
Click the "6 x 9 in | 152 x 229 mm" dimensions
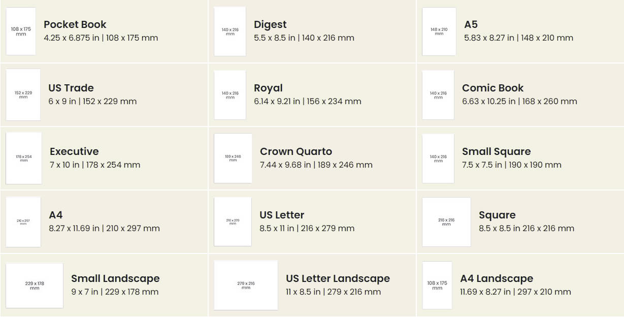[92, 101]
